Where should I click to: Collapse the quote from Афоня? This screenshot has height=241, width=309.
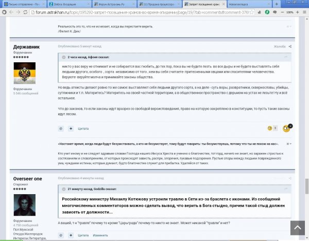click(x=286, y=57)
